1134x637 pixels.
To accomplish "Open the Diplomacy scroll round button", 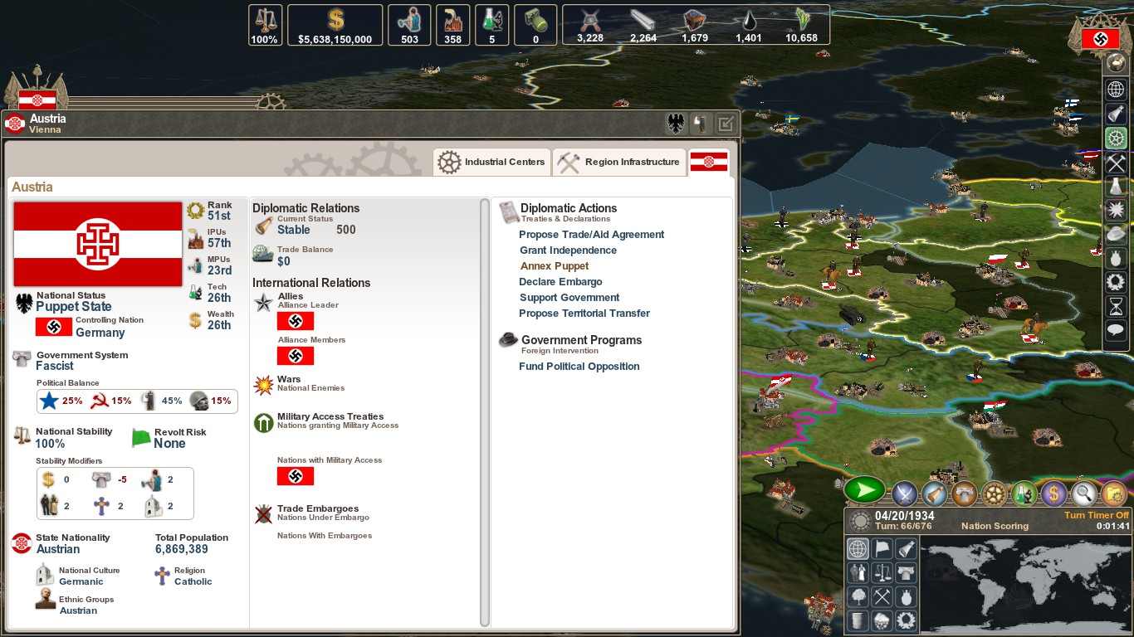I will (x=934, y=494).
